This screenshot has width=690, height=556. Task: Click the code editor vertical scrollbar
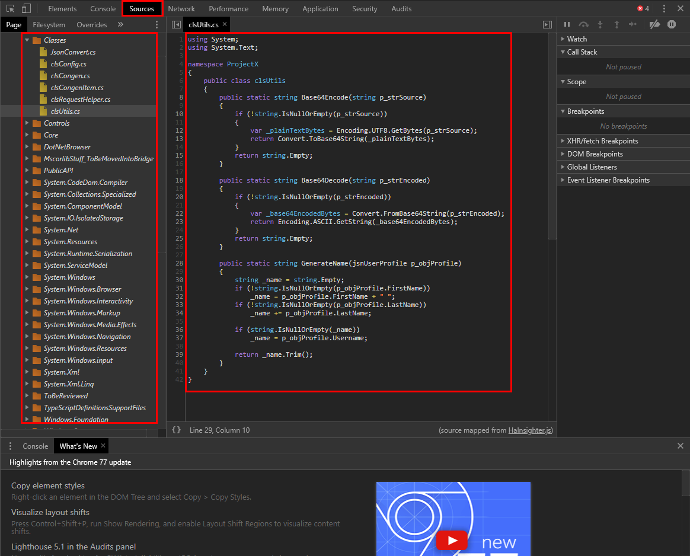coord(552,136)
